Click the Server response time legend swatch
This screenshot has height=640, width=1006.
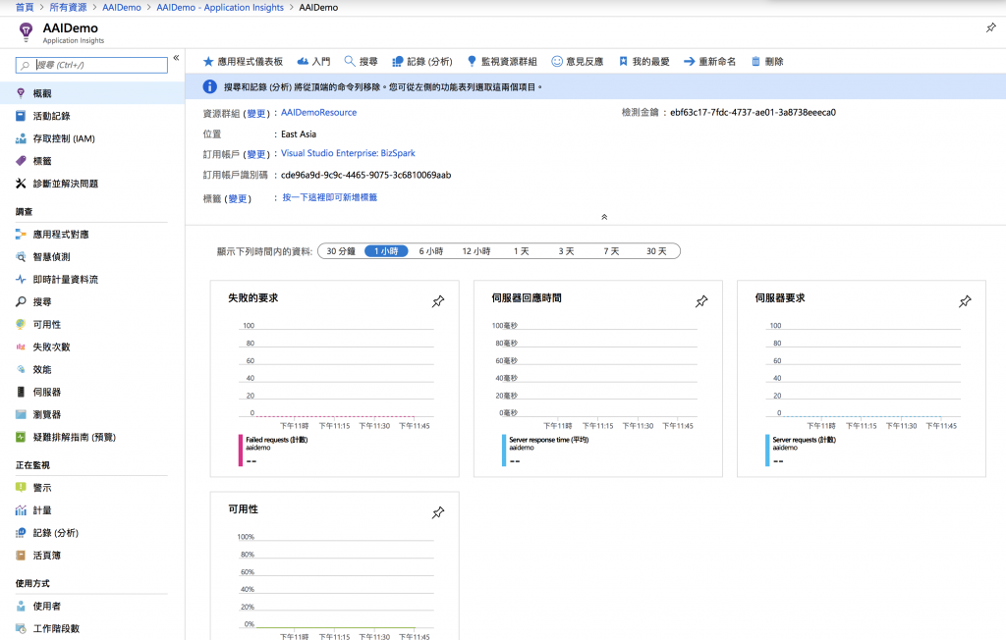[x=504, y=451]
